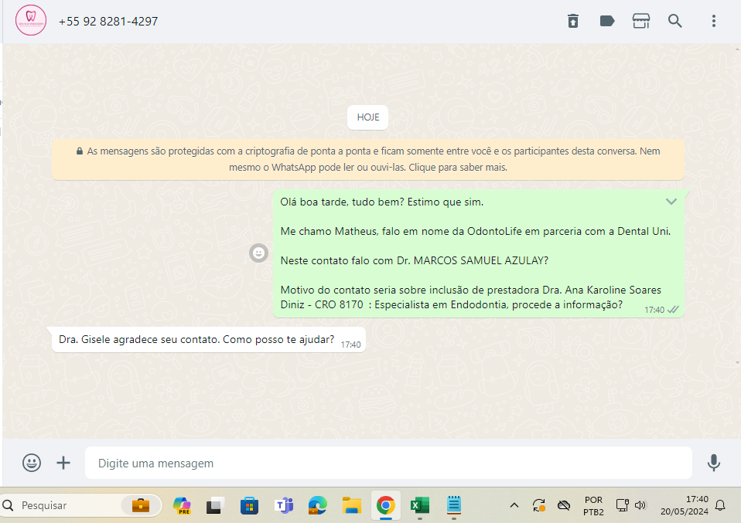The height and width of the screenshot is (523, 741).
Task: Open Task View on the taskbar
Action: pos(215,505)
